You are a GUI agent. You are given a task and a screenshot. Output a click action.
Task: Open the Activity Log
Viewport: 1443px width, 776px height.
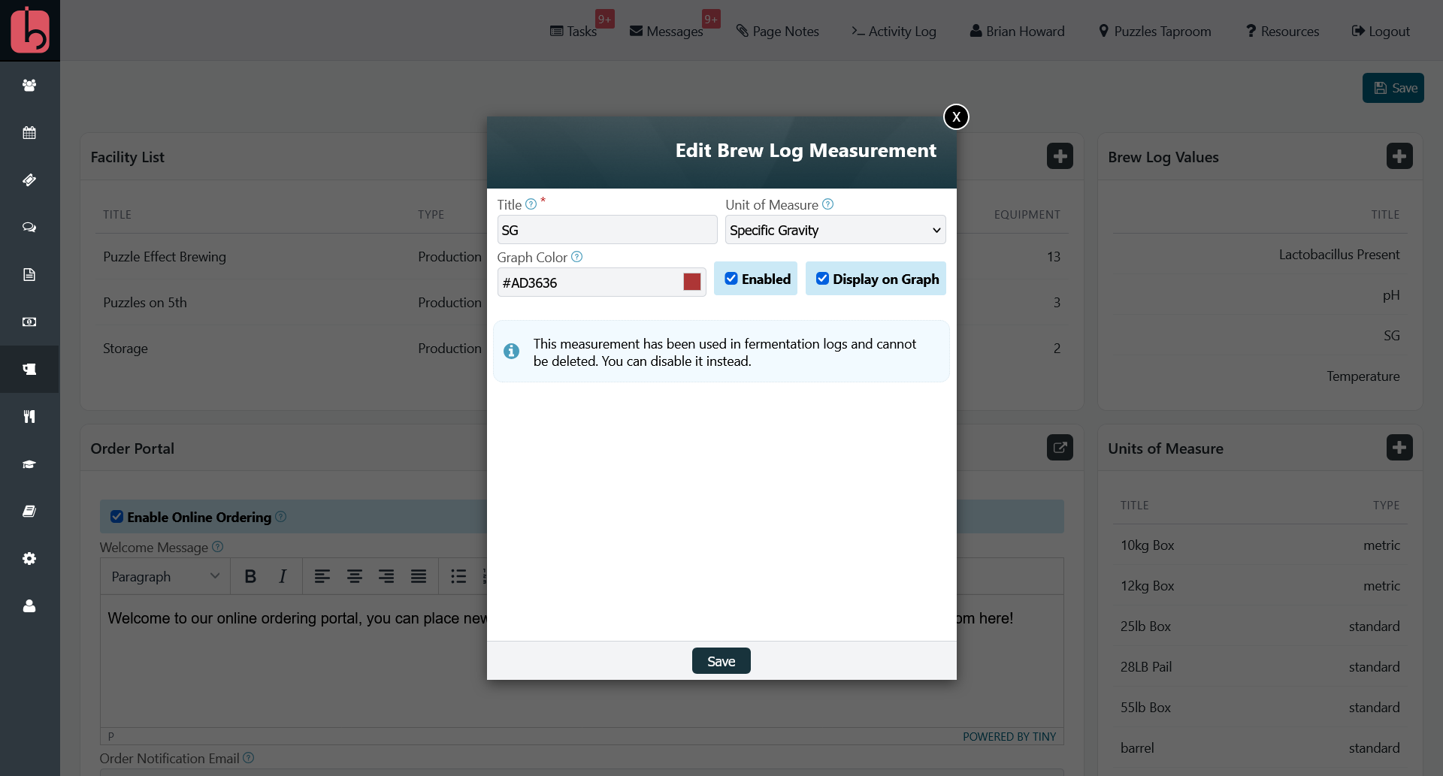pyautogui.click(x=894, y=31)
